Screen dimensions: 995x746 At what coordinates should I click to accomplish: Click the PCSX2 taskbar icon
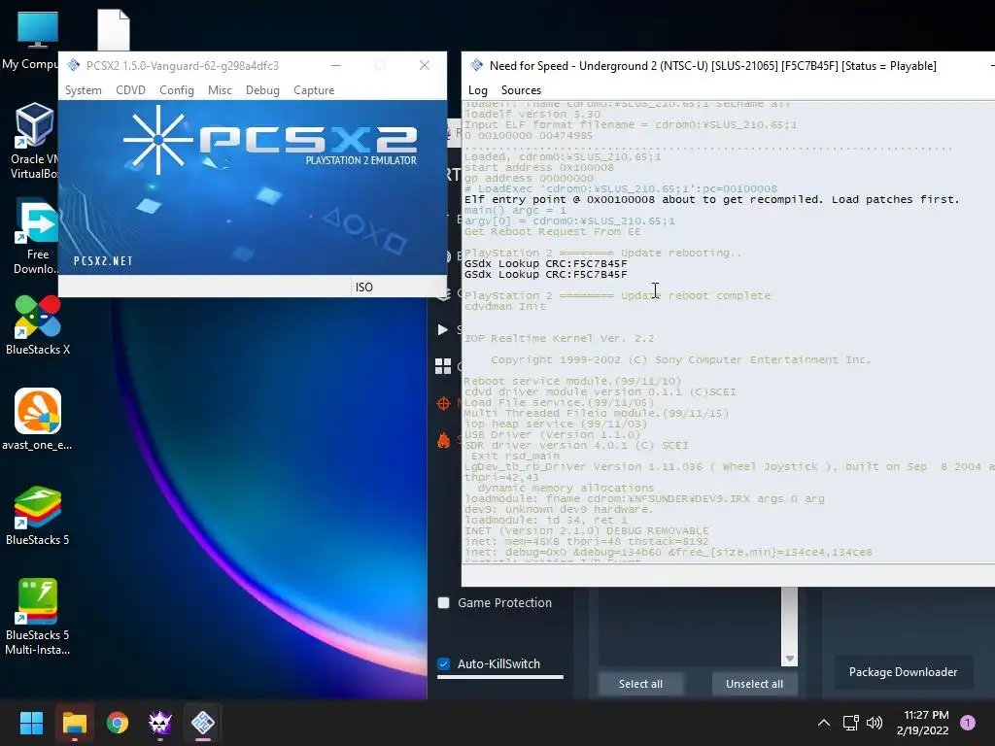click(203, 723)
